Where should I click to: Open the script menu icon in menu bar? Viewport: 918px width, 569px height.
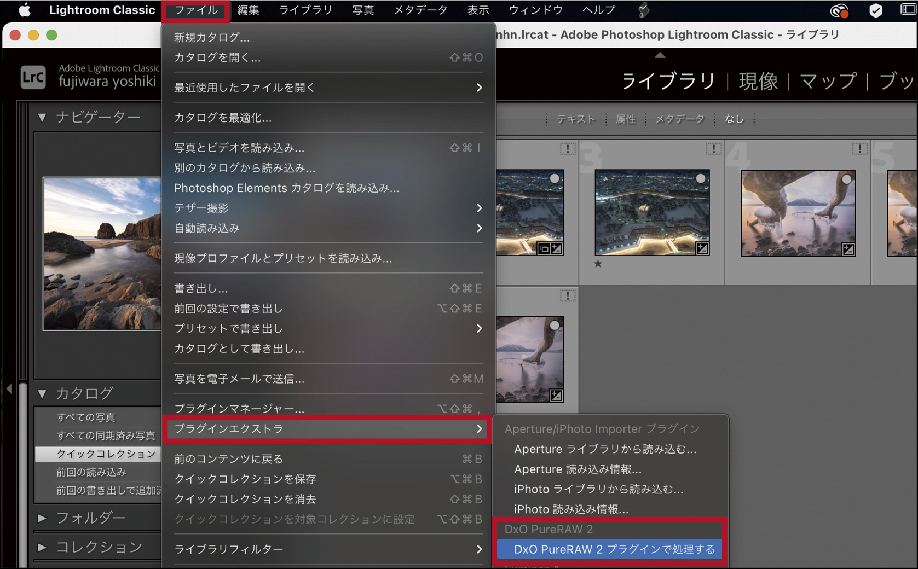[x=644, y=10]
